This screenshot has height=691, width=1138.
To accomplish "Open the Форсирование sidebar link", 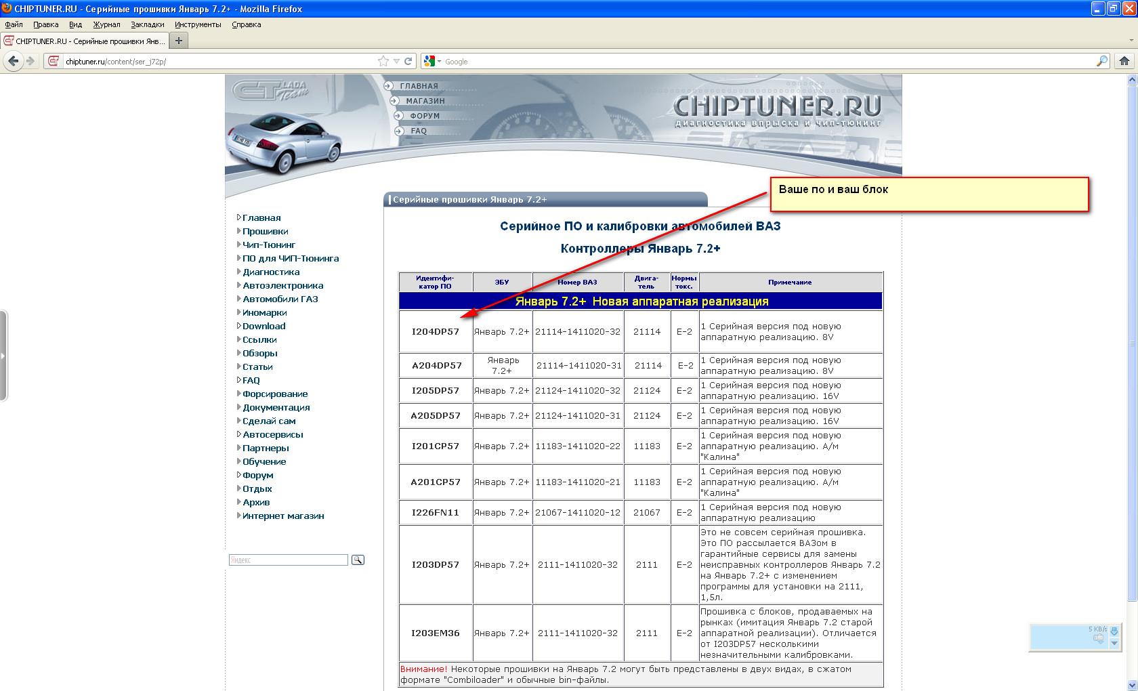I will point(275,394).
